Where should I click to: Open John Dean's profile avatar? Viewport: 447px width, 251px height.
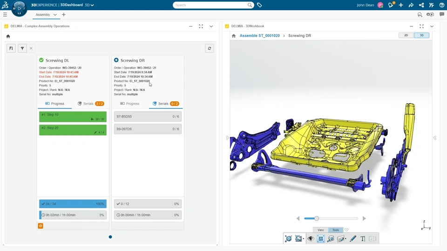pos(380,5)
